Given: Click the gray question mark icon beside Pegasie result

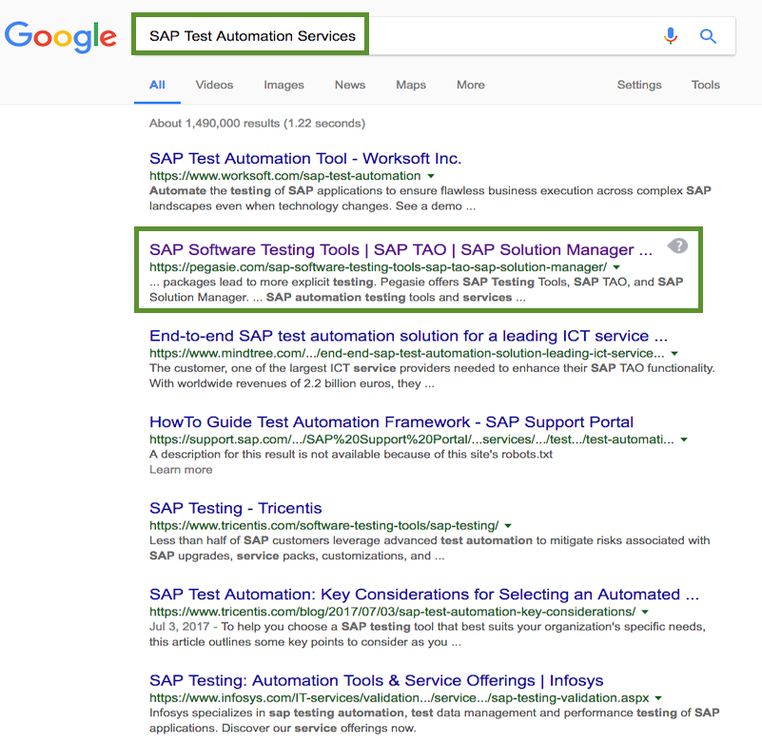Looking at the screenshot, I should pyautogui.click(x=677, y=245).
